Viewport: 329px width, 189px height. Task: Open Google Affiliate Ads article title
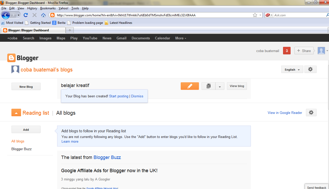pyautogui.click(x=109, y=171)
